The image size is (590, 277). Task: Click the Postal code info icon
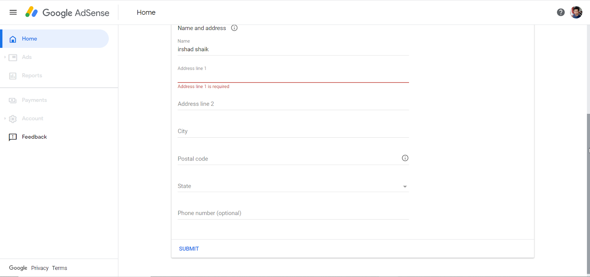(405, 158)
